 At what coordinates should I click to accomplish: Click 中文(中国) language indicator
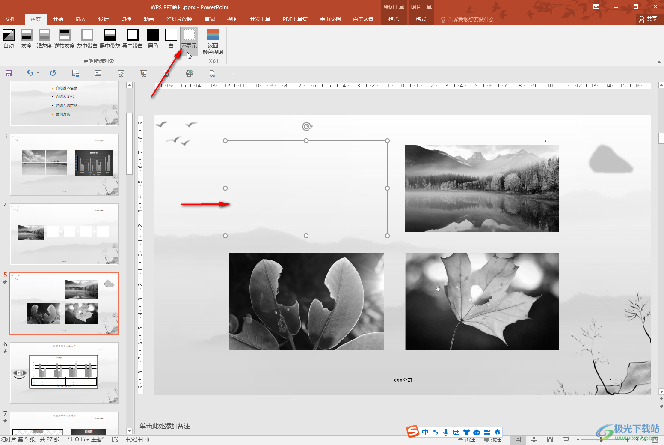point(137,439)
